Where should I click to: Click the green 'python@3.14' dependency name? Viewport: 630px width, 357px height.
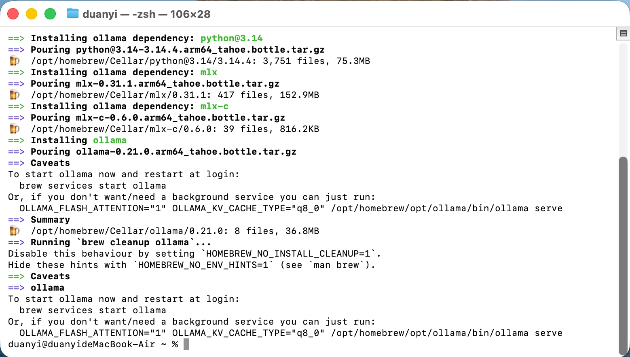tap(232, 38)
